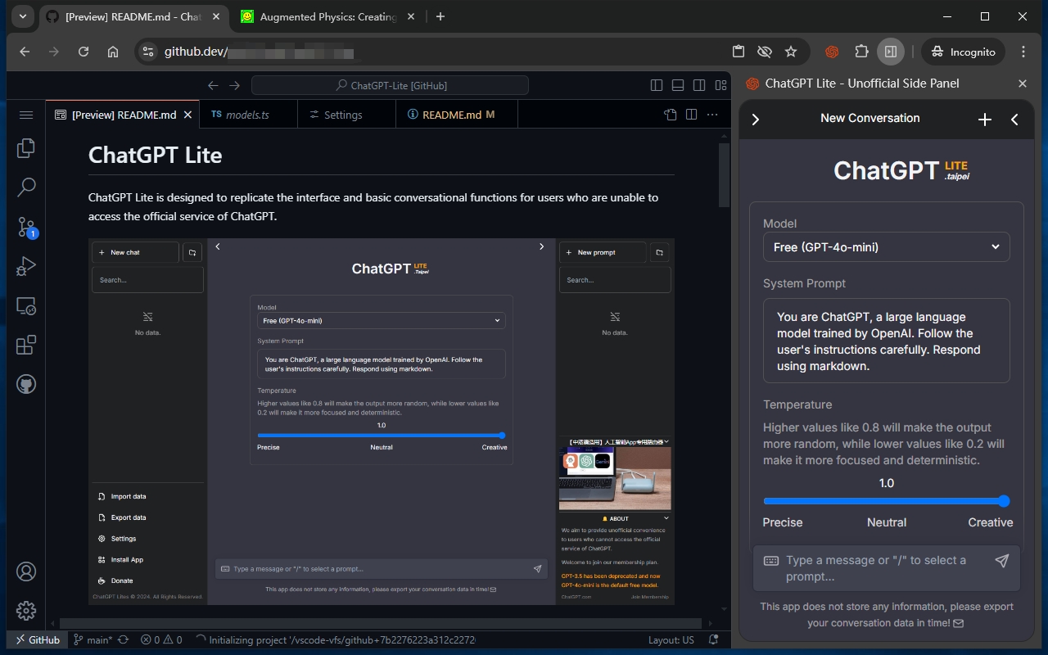Open the GitHub view in activity bar
Screen dimensions: 1048x655
click(26, 384)
